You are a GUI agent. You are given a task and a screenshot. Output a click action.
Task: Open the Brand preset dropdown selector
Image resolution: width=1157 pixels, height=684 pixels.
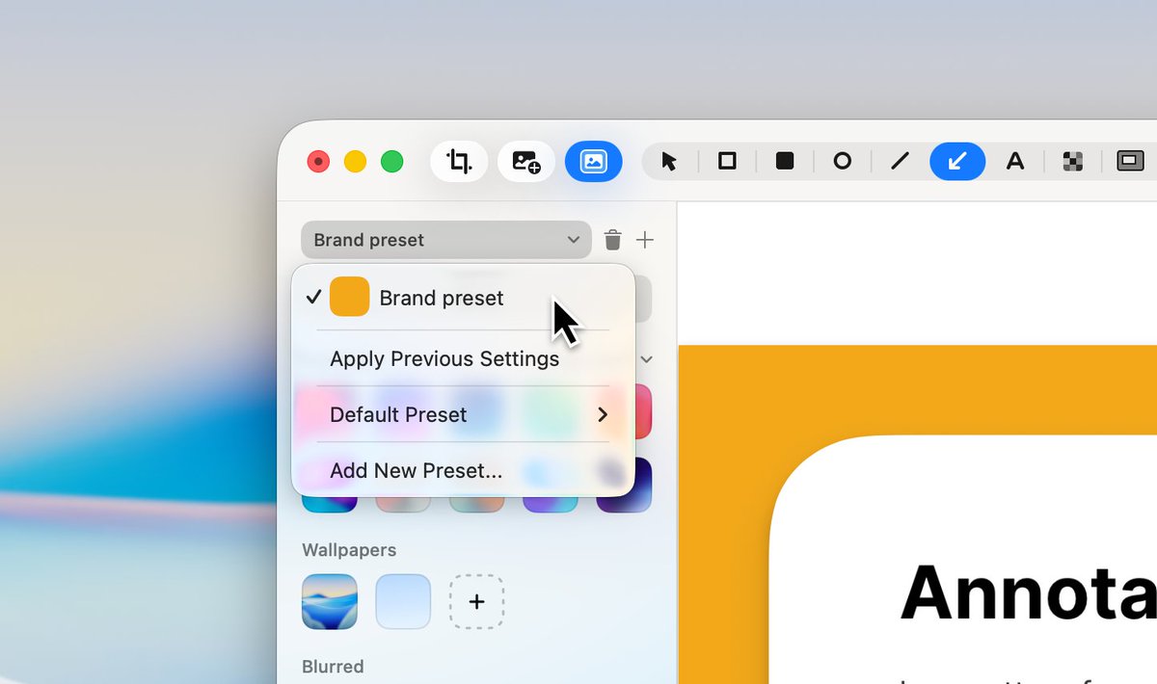tap(445, 240)
